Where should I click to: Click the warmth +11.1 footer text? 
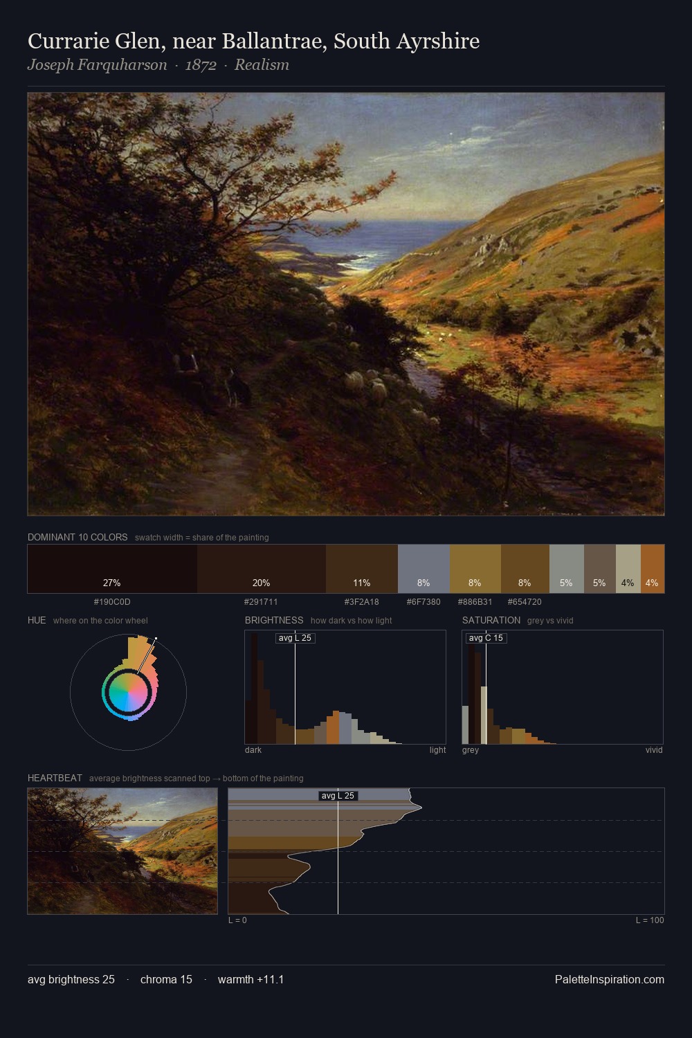251,980
